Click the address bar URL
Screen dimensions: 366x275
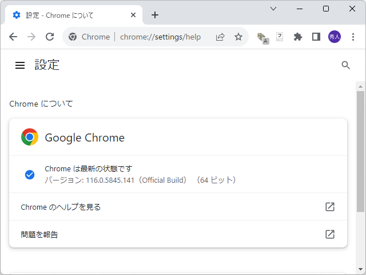coord(160,37)
